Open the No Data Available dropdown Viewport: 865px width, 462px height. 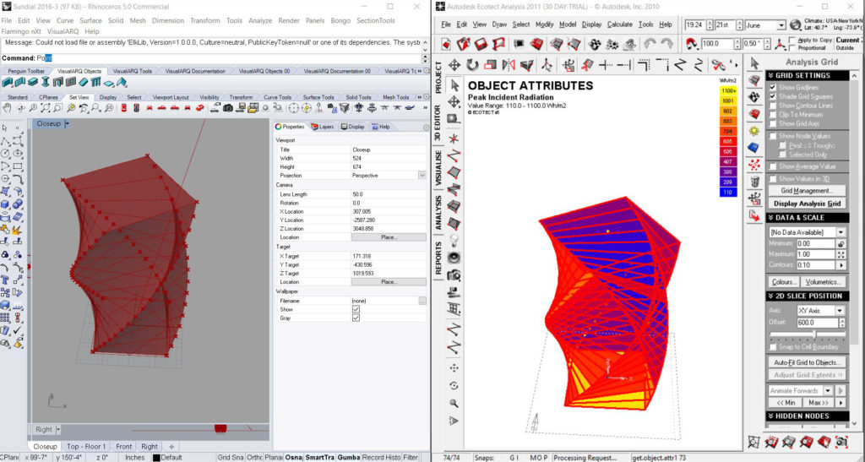[x=841, y=232]
